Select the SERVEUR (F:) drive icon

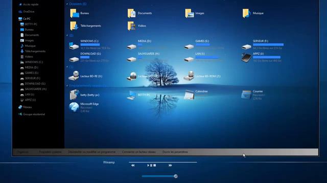[x=246, y=47]
